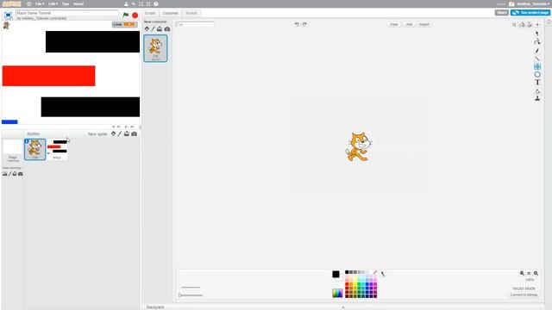The height and width of the screenshot is (310, 552).
Task: Select the Stage thumbnail
Action: coord(13,151)
